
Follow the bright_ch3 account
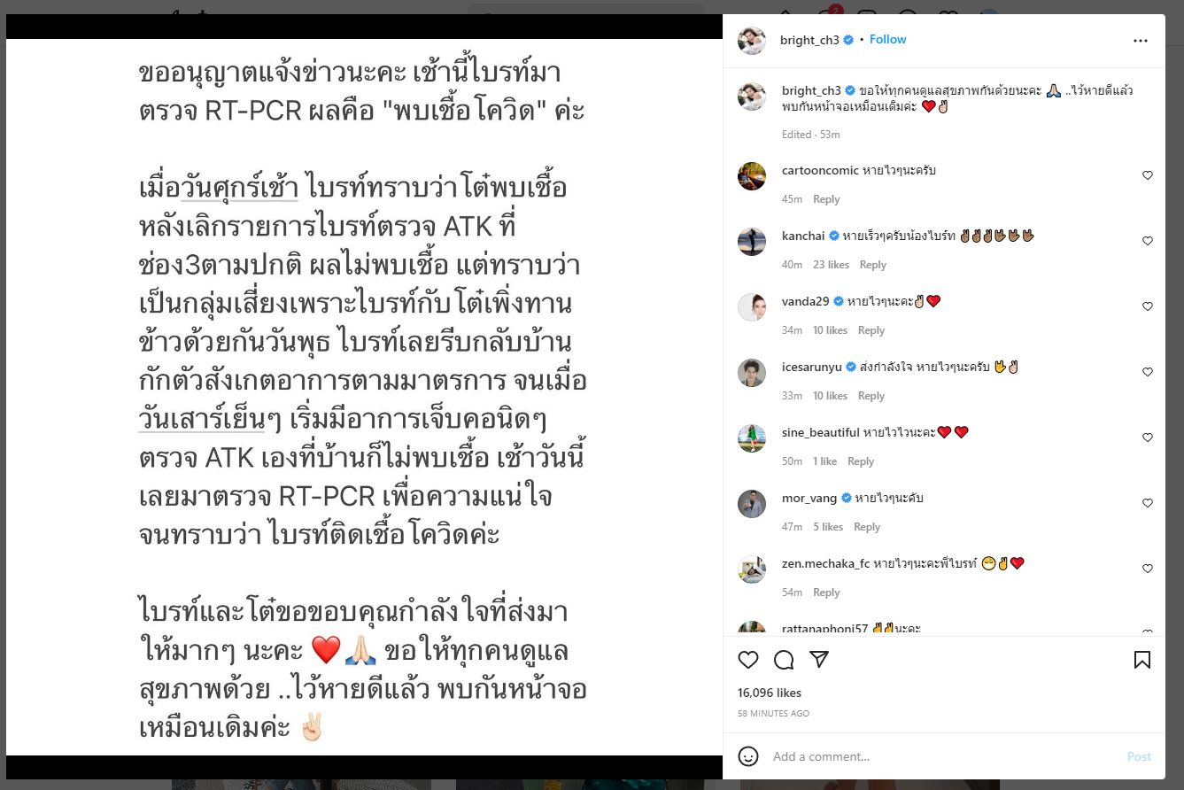(887, 40)
